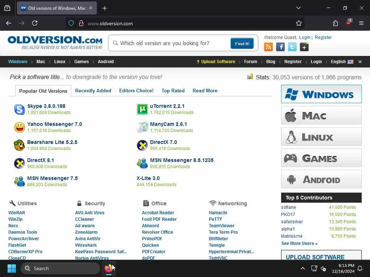Click the Windows taskbar Search box
Viewport: 370px width, 277px height.
coord(60,268)
